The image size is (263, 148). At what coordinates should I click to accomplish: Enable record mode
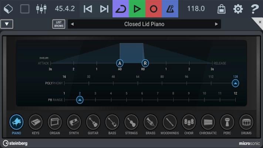coord(154,9)
